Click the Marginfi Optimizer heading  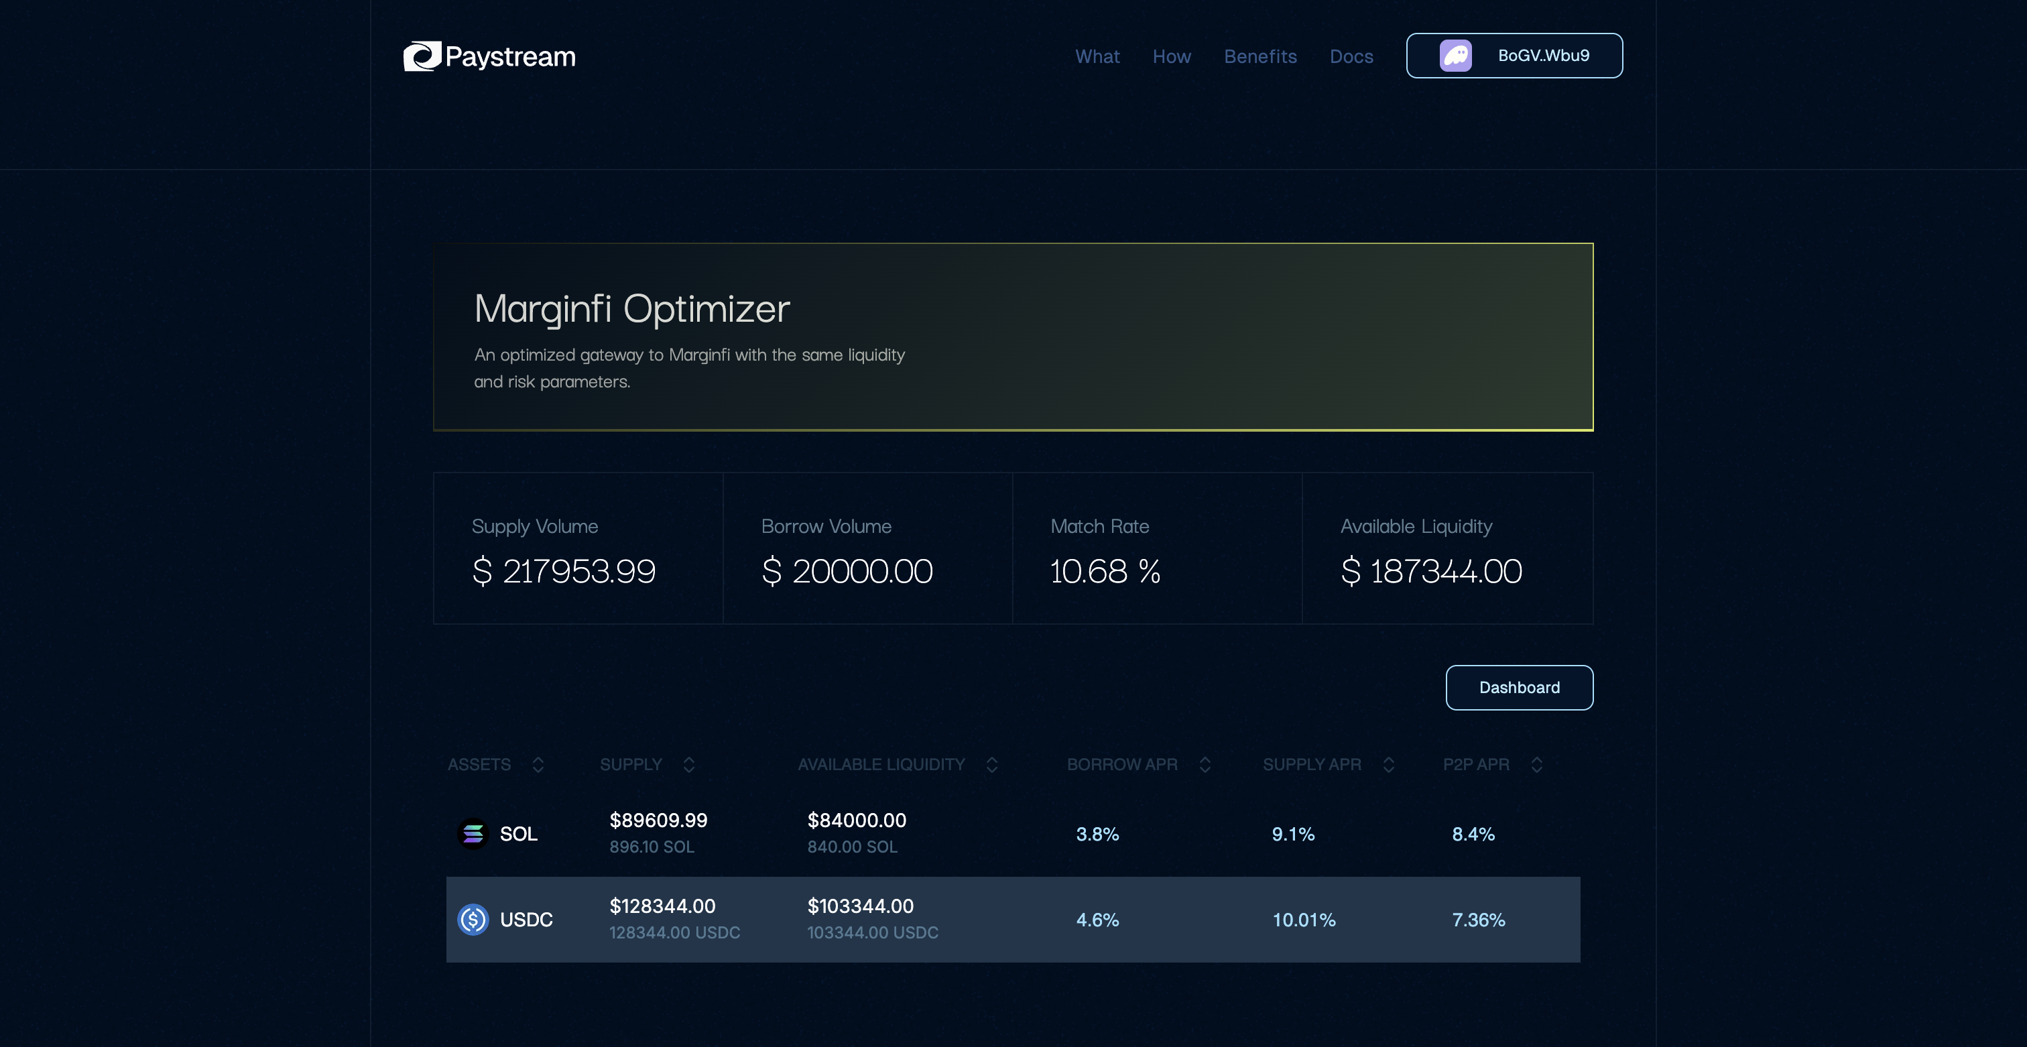632,308
